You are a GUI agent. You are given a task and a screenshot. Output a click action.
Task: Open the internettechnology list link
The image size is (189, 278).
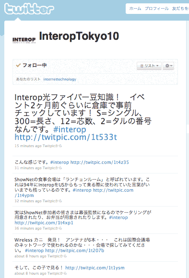[x=59, y=79]
